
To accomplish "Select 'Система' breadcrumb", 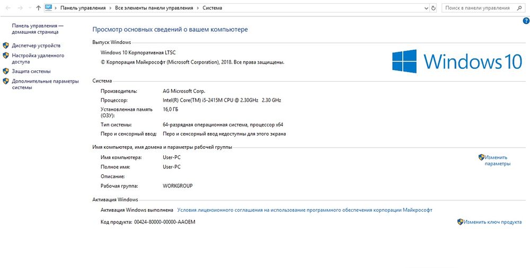I will tap(213, 8).
